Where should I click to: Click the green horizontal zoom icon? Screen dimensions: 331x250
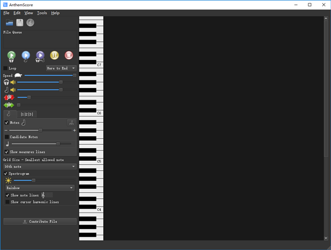(x=8, y=105)
